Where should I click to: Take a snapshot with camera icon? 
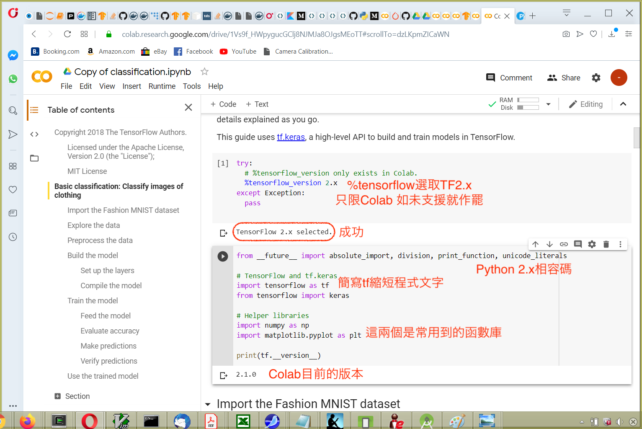[x=566, y=34]
